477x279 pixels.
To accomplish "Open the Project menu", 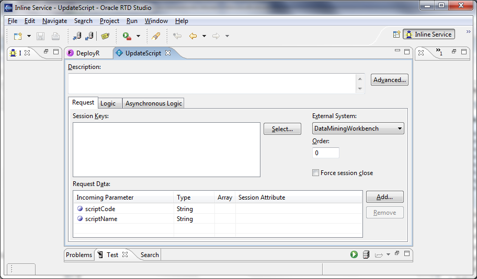I will (x=109, y=21).
